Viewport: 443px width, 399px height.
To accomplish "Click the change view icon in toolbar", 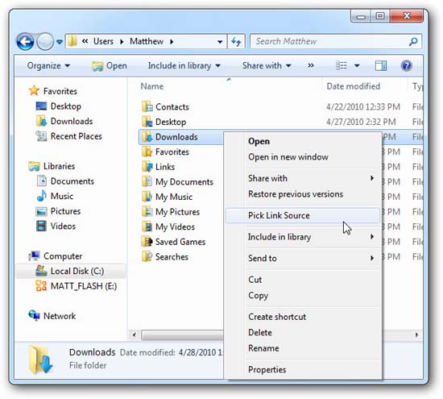I will point(342,66).
